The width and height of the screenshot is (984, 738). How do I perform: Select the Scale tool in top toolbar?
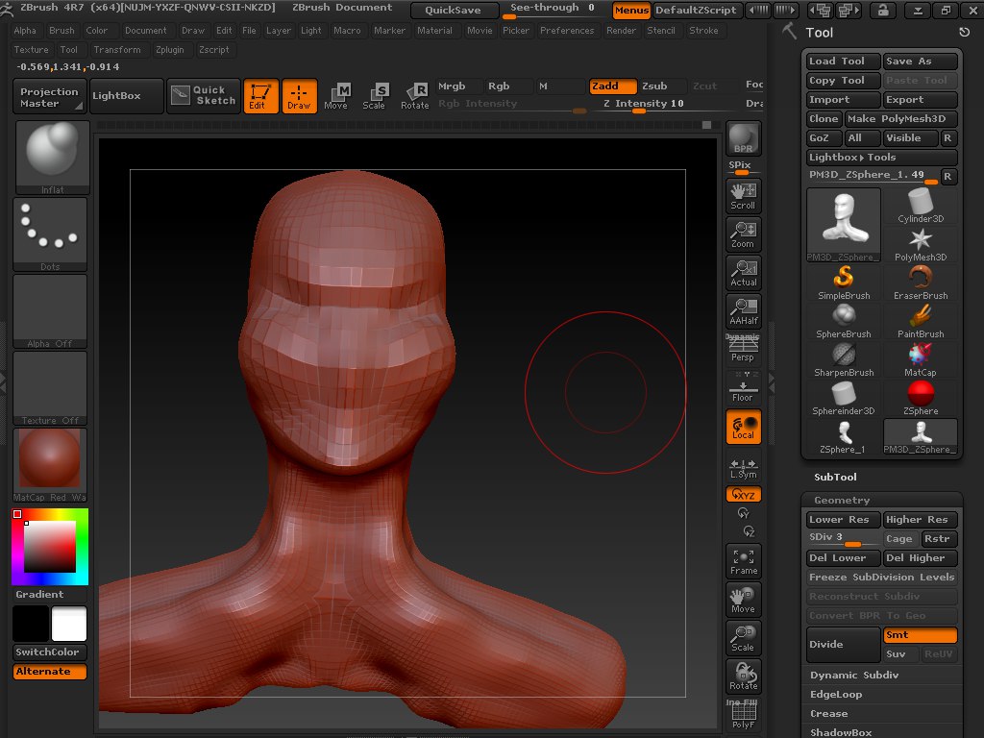point(374,96)
